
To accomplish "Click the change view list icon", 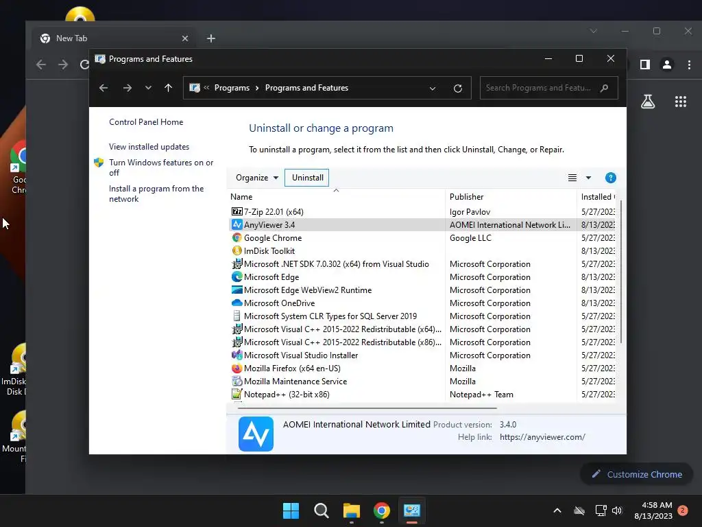I will click(x=572, y=178).
